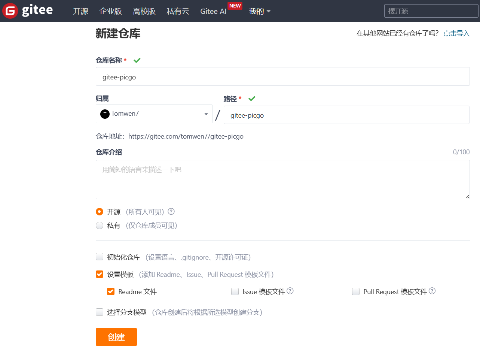Uncheck the Readme 文件 checkbox
This screenshot has width=480, height=348.
point(111,291)
